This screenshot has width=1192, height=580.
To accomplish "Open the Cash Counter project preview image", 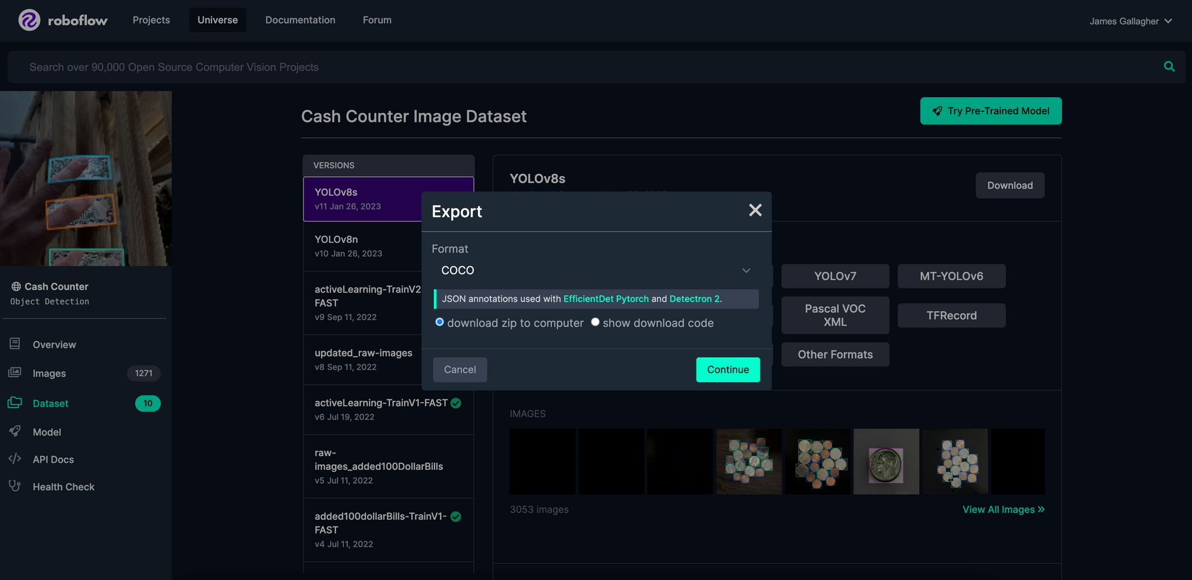I will [86, 178].
